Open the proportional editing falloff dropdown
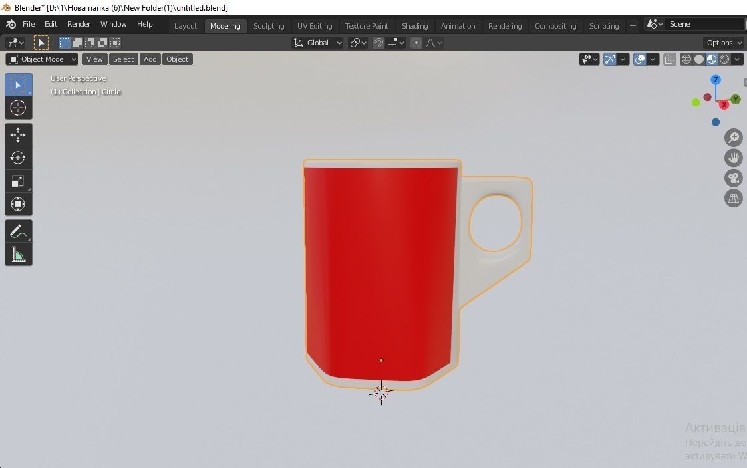Screen dimensions: 747x468 pos(434,43)
